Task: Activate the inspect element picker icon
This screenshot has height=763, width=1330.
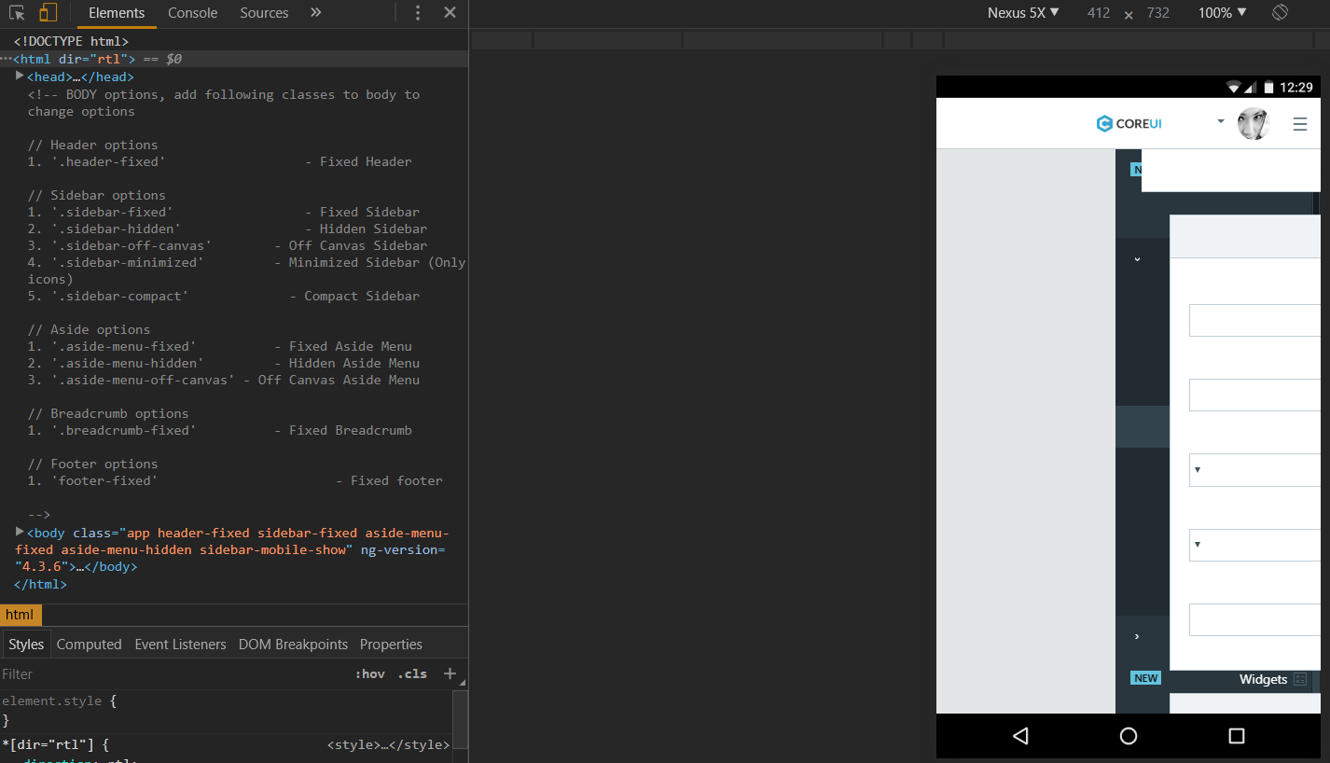Action: 17,13
